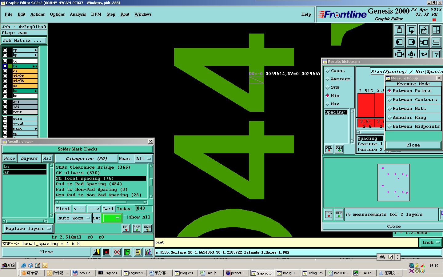Choose Between Midpoints measure mode
Viewport: 443px width, 277px height.
pos(413,126)
